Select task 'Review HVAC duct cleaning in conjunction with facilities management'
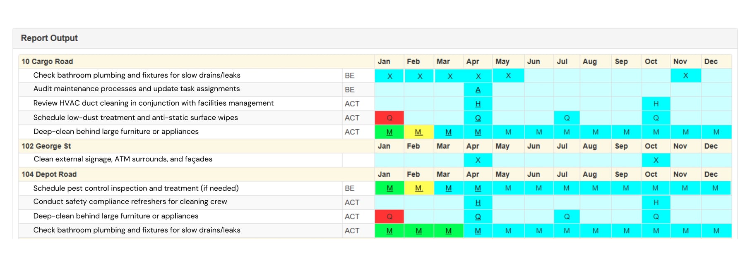 tap(154, 103)
